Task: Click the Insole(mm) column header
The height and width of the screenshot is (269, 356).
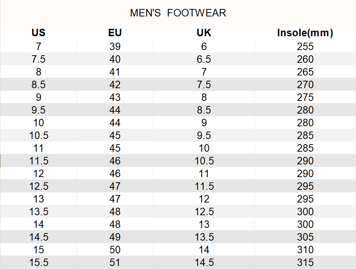Action: tap(305, 33)
